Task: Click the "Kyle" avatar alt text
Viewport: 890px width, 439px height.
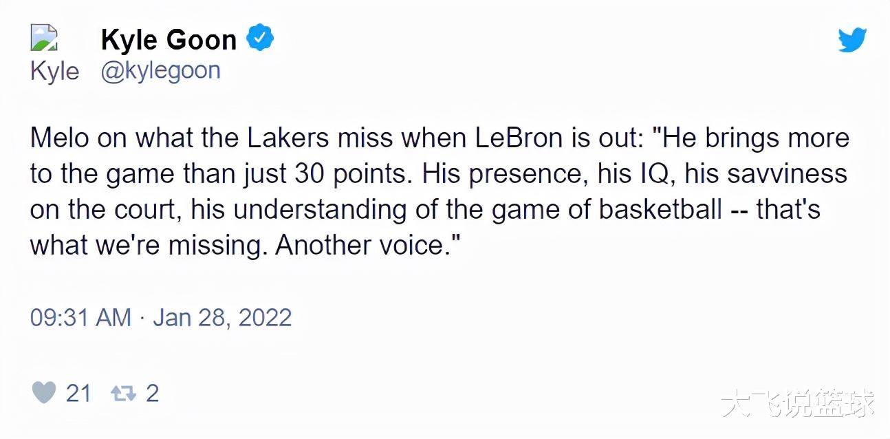Action: tap(55, 71)
